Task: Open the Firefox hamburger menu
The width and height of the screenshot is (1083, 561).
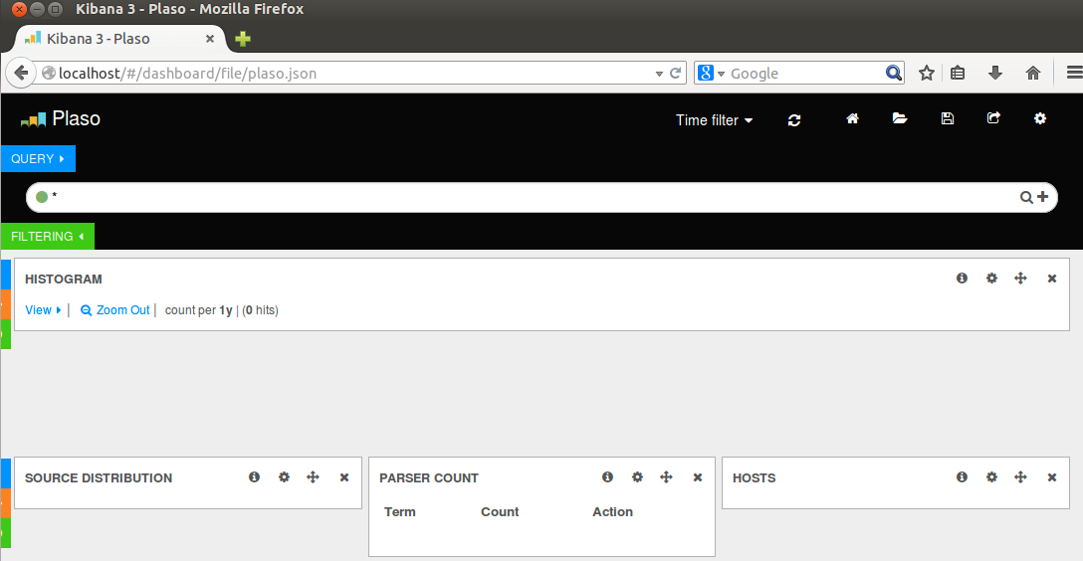Action: (x=1074, y=73)
